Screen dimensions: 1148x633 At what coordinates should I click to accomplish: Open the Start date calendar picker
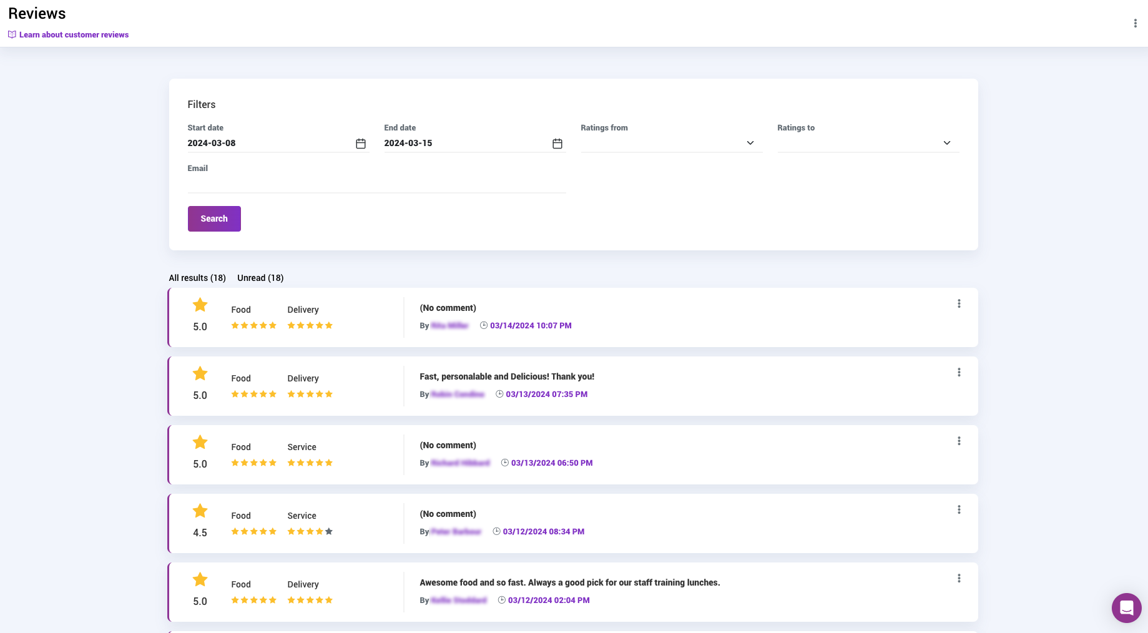click(361, 144)
